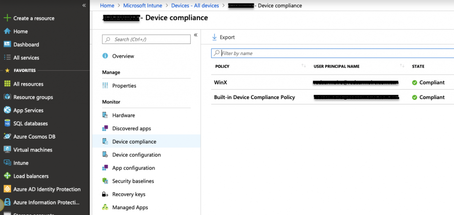Select Device configuration menu entry
Viewport: 454px width, 215px height.
(137, 155)
